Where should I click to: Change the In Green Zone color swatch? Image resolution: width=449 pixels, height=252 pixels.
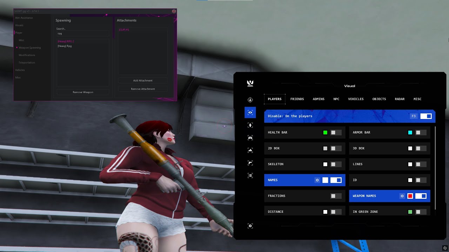coord(410,212)
